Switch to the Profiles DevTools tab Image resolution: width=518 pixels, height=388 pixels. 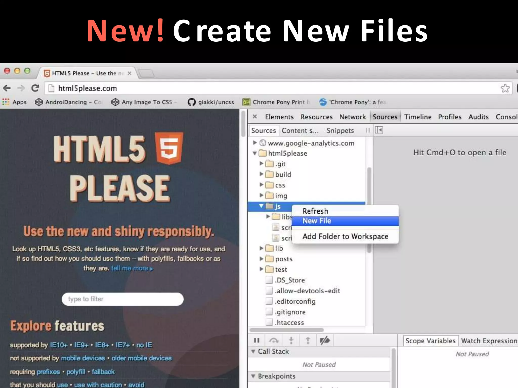pos(450,117)
